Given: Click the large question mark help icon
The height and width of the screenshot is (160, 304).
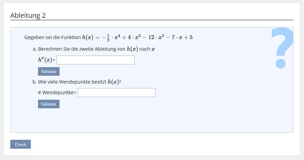Looking at the screenshot, I should 282,48.
